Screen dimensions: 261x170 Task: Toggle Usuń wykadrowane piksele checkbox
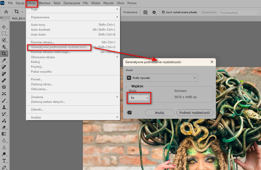(163, 12)
